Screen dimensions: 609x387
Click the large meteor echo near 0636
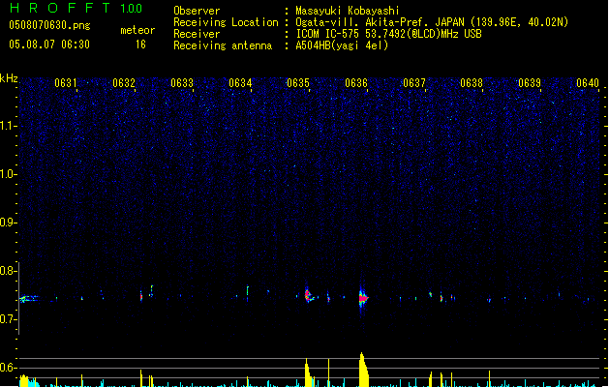click(x=363, y=298)
